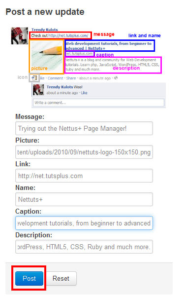Open the Trendy Kulots name link above message
Screen dimensions: 184x297
(x=45, y=30)
